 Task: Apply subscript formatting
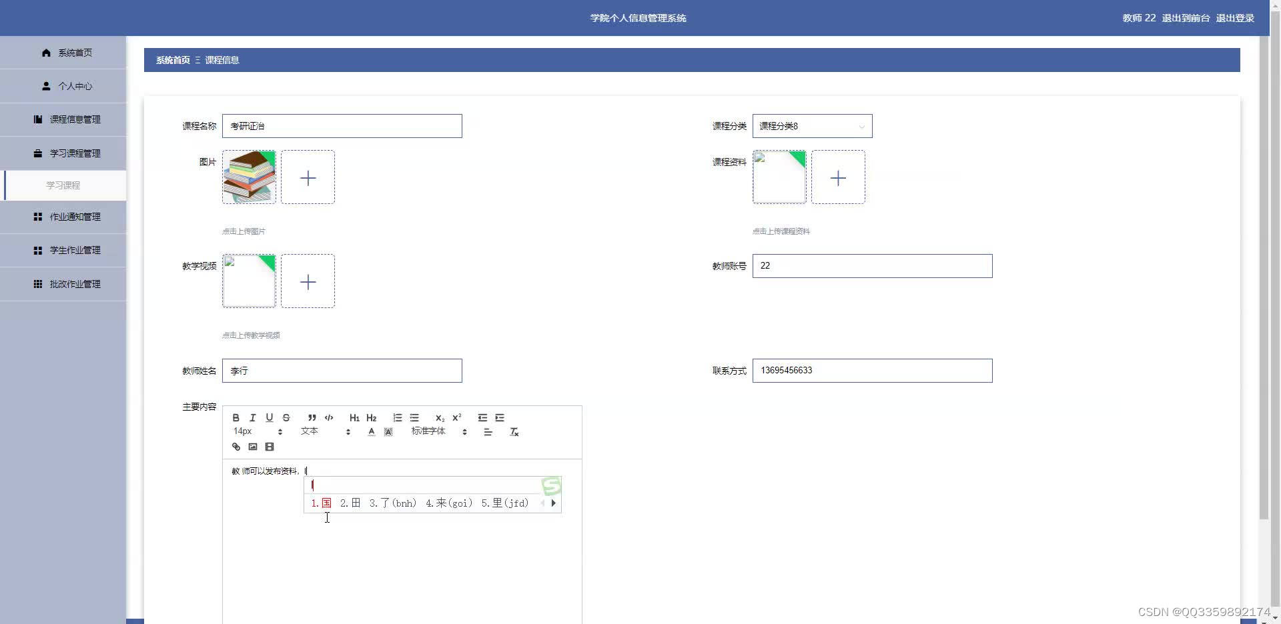click(440, 418)
